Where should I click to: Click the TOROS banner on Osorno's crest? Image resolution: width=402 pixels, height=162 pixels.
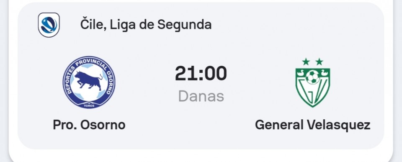(89, 105)
